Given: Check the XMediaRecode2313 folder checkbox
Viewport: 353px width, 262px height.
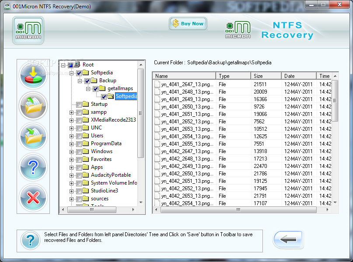Looking at the screenshot, I should [79, 120].
